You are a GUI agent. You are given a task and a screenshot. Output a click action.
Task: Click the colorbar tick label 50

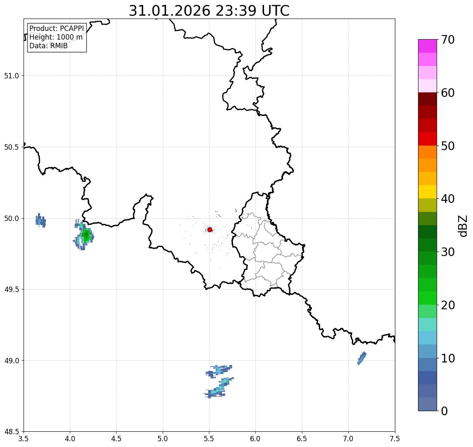tap(448, 146)
